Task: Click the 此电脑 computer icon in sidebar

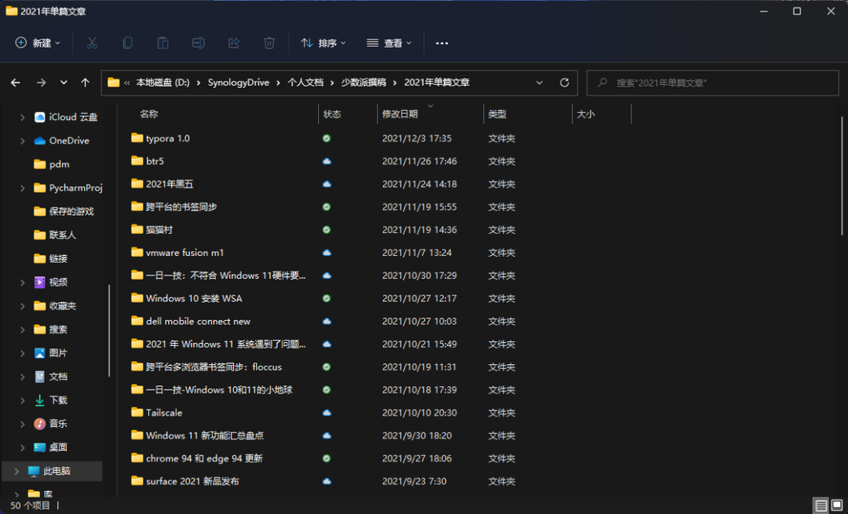Action: [34, 472]
